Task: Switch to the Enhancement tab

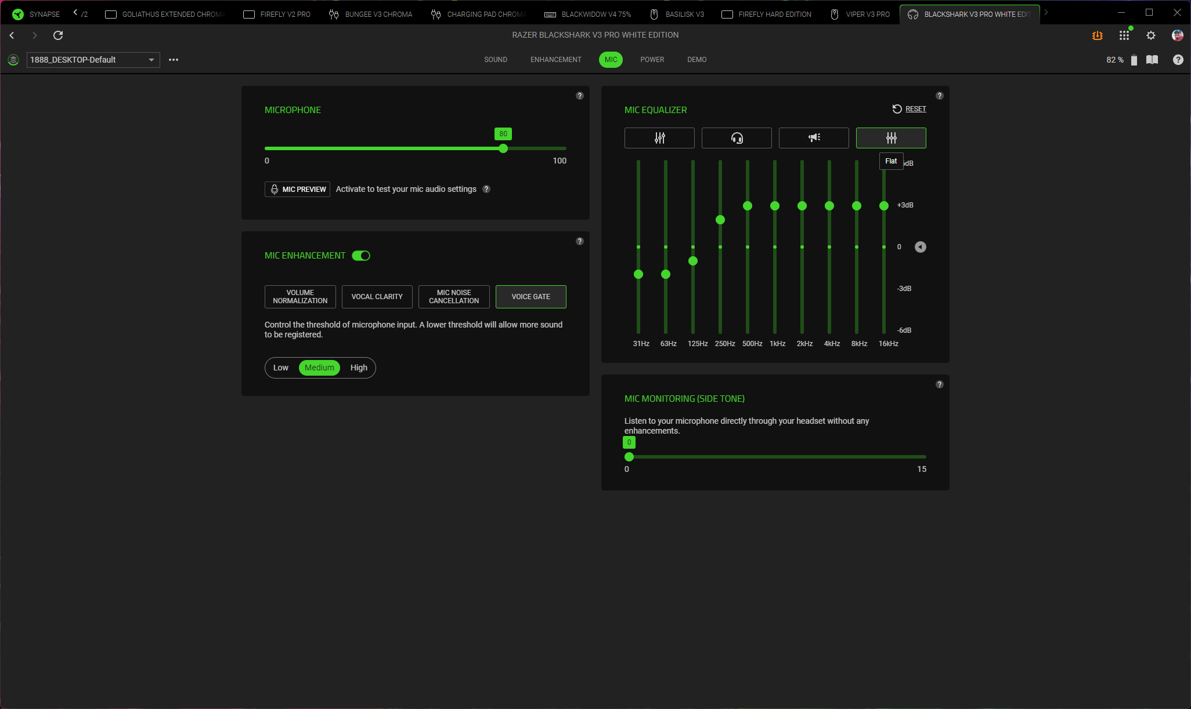Action: 555,60
